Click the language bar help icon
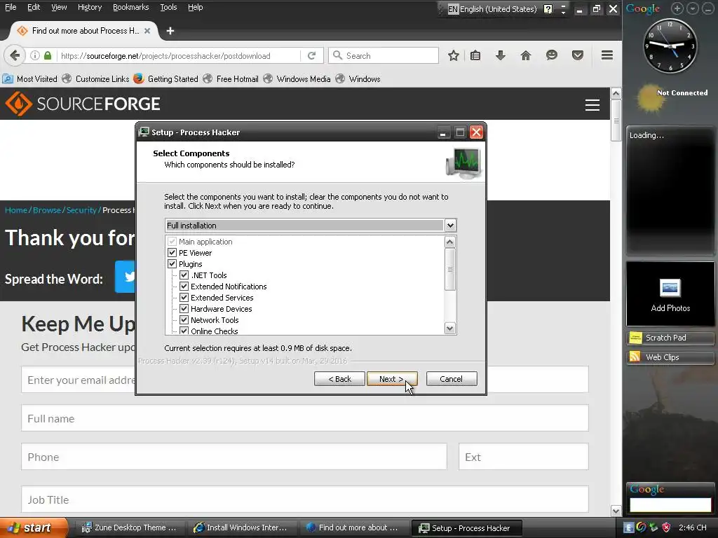 (x=548, y=9)
